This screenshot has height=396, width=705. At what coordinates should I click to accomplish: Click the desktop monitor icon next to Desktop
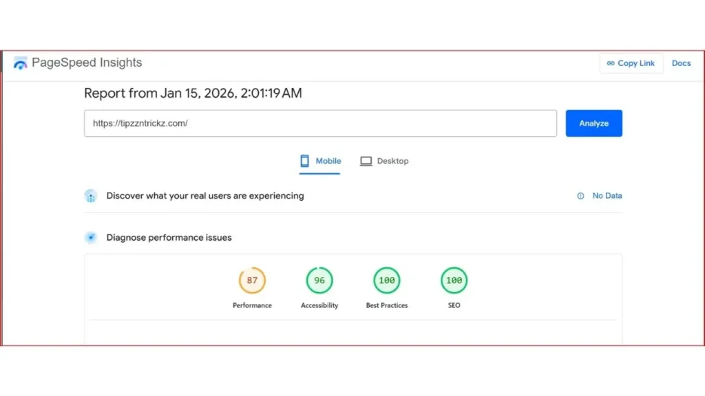coord(366,160)
